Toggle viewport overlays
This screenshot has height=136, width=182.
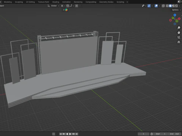[156, 6]
